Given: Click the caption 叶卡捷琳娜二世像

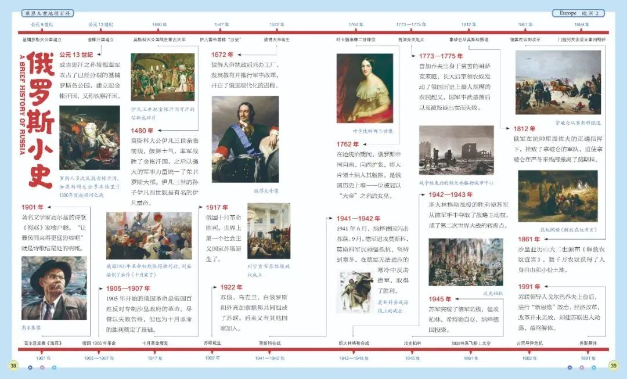Looking at the screenshot, I should 373,131.
